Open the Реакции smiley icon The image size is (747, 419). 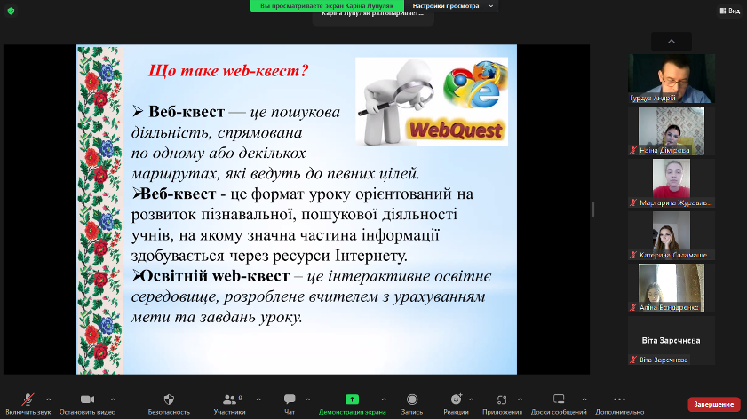(x=457, y=400)
